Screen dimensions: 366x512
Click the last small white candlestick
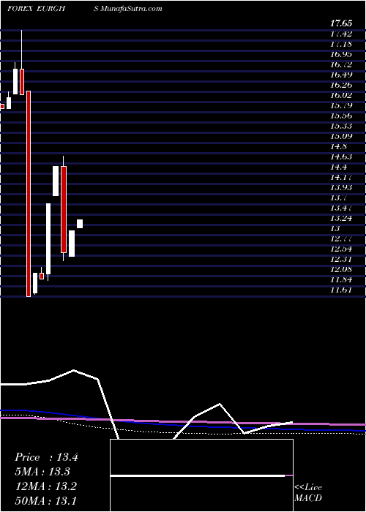pos(80,224)
